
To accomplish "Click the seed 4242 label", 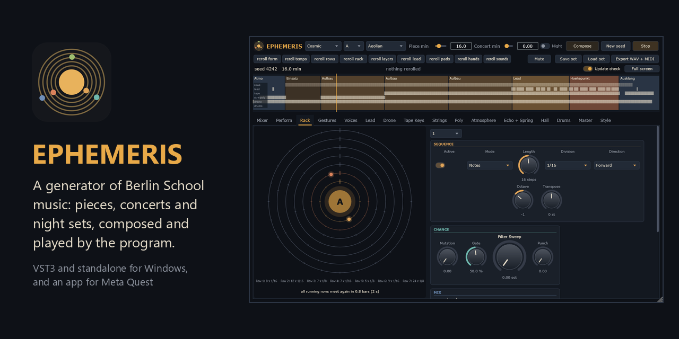I will [266, 69].
